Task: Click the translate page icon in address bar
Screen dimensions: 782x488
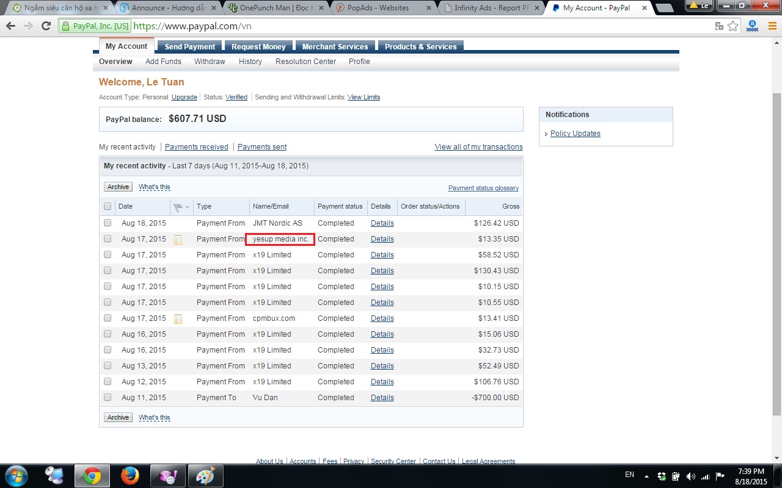Action: (x=719, y=26)
